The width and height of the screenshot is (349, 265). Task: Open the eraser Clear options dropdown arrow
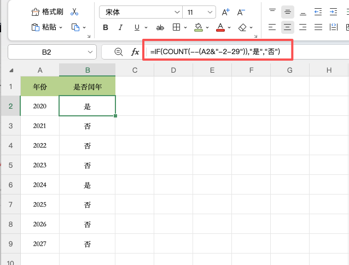tap(251, 27)
